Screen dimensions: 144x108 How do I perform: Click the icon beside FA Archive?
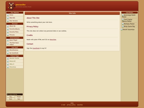pos(8,67)
